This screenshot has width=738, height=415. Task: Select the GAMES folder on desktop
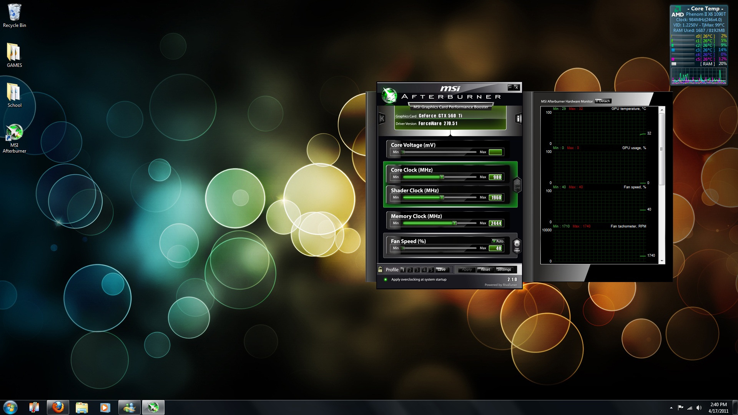(x=14, y=55)
